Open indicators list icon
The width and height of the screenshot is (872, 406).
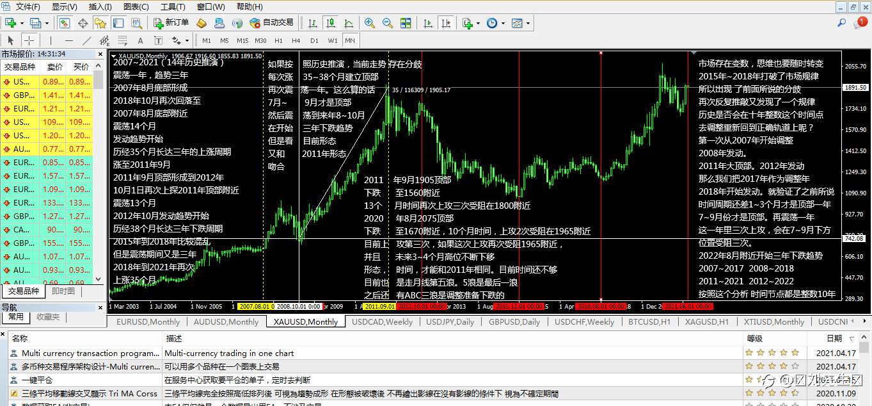coord(468,22)
